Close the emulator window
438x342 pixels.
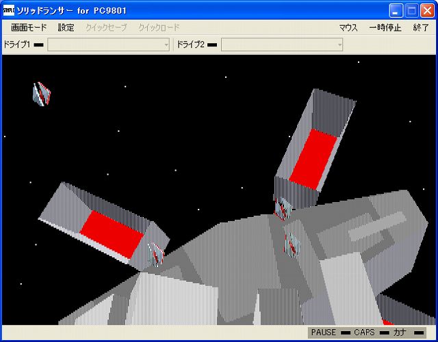click(427, 11)
